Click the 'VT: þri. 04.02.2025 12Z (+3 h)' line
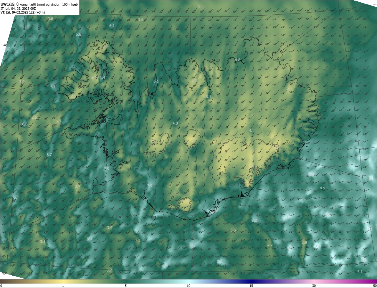Viewport: 377px width, 288px height. (x=23, y=13)
